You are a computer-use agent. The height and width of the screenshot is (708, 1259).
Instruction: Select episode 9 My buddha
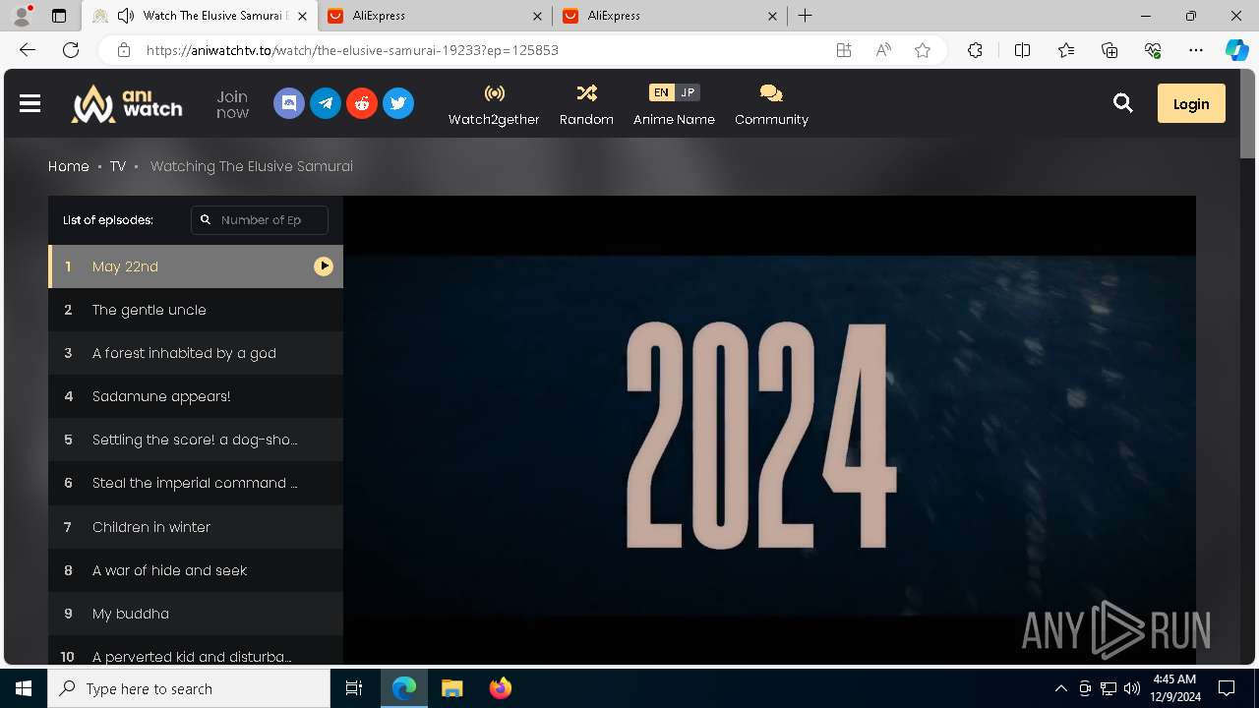point(196,614)
